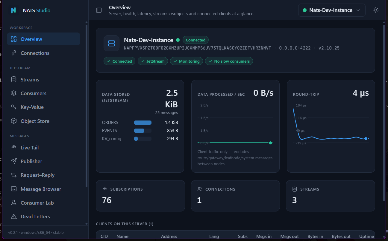Navigate to Consumers
Screen dimensions: 388x241
coord(43,93)
